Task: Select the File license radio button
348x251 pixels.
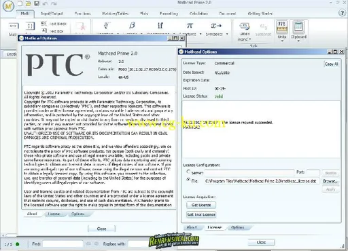Action: 188,180
